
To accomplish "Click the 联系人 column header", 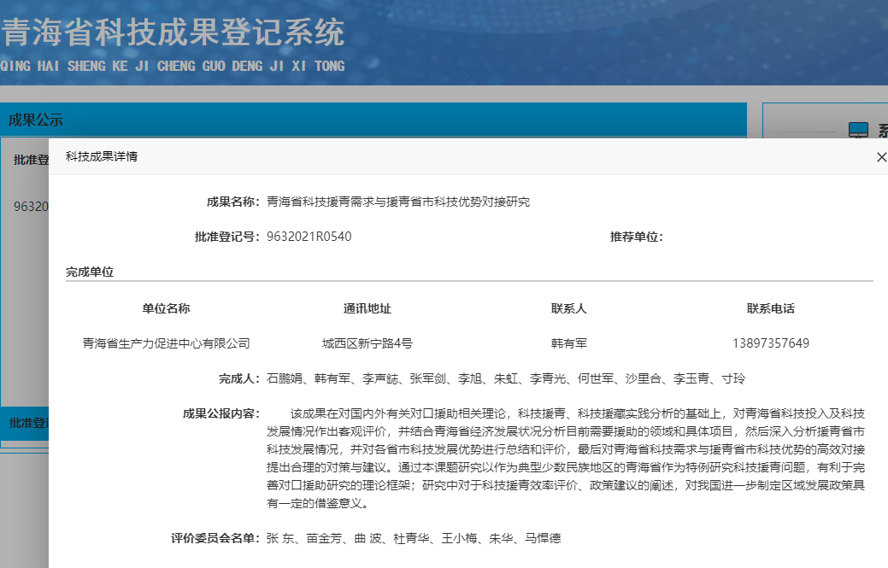I will point(568,308).
